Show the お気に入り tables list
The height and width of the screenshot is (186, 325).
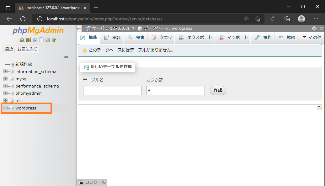pyautogui.click(x=28, y=49)
